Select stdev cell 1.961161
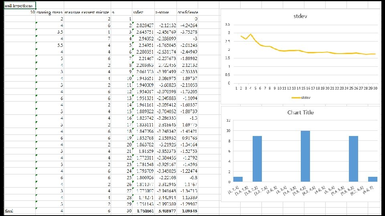Image resolution: width=385 pixels, height=216 pixels. click(143, 104)
